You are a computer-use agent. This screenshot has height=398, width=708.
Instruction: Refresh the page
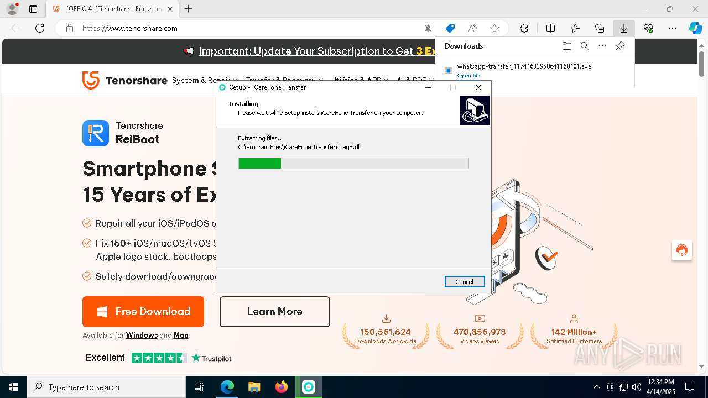click(40, 28)
